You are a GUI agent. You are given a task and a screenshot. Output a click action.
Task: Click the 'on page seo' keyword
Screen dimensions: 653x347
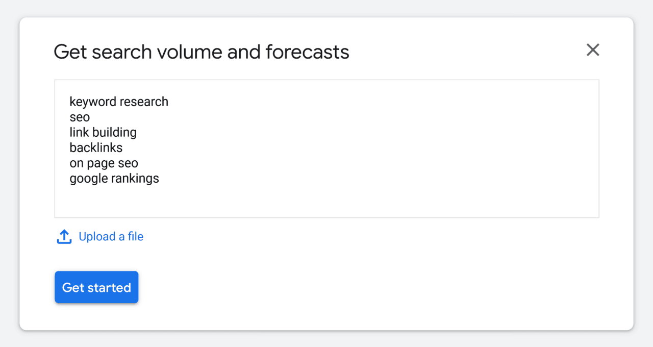pyautogui.click(x=104, y=163)
